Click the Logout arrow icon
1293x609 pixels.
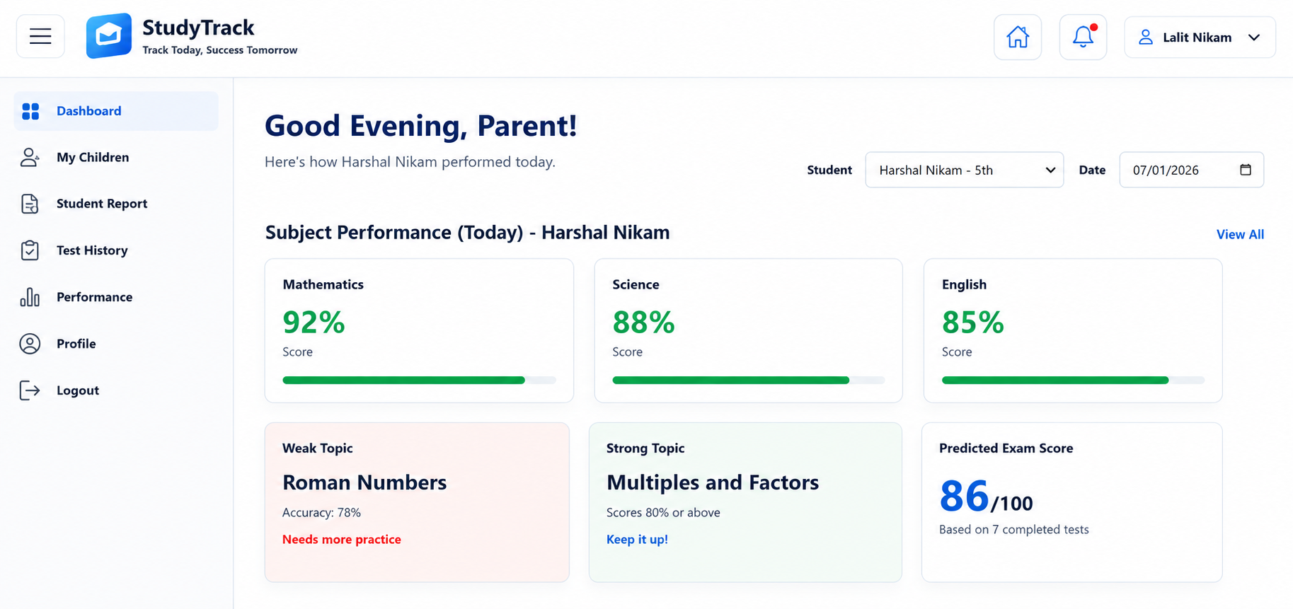click(x=30, y=390)
